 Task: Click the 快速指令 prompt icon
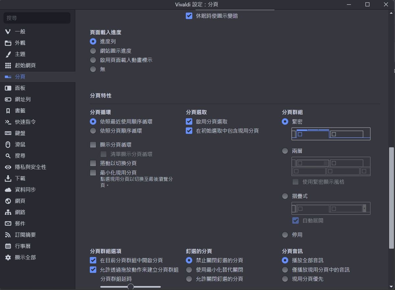pos(8,122)
